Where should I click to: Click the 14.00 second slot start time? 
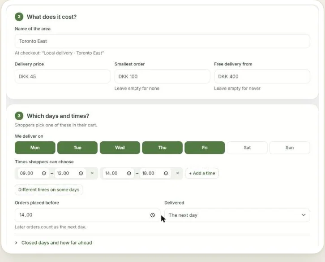click(x=111, y=173)
